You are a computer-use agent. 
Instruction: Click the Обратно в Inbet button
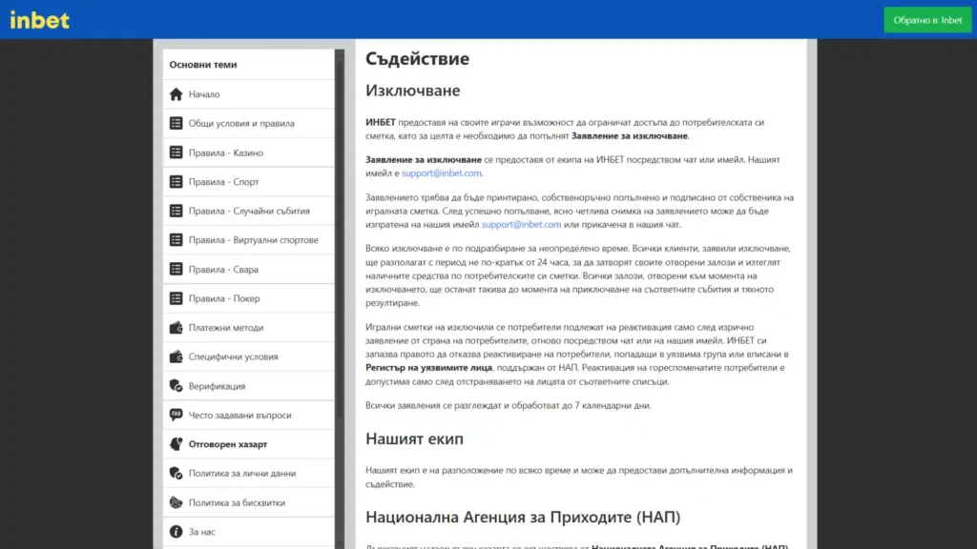(x=927, y=20)
